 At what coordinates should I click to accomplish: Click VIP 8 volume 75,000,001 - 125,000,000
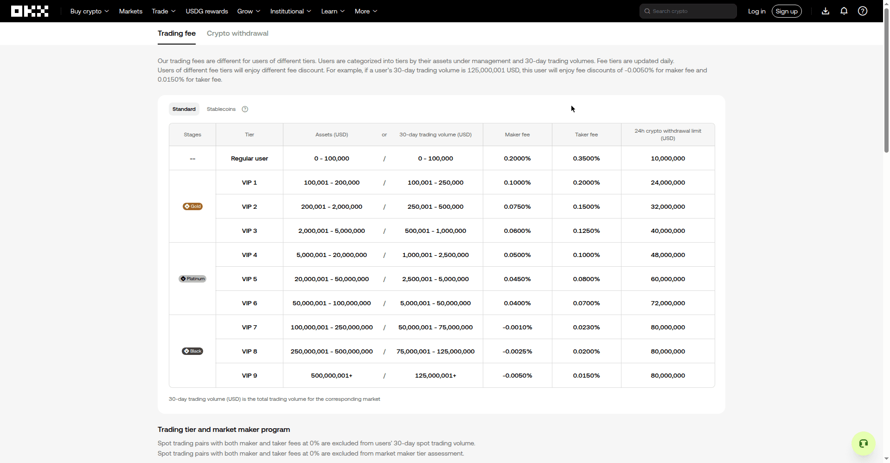435,351
